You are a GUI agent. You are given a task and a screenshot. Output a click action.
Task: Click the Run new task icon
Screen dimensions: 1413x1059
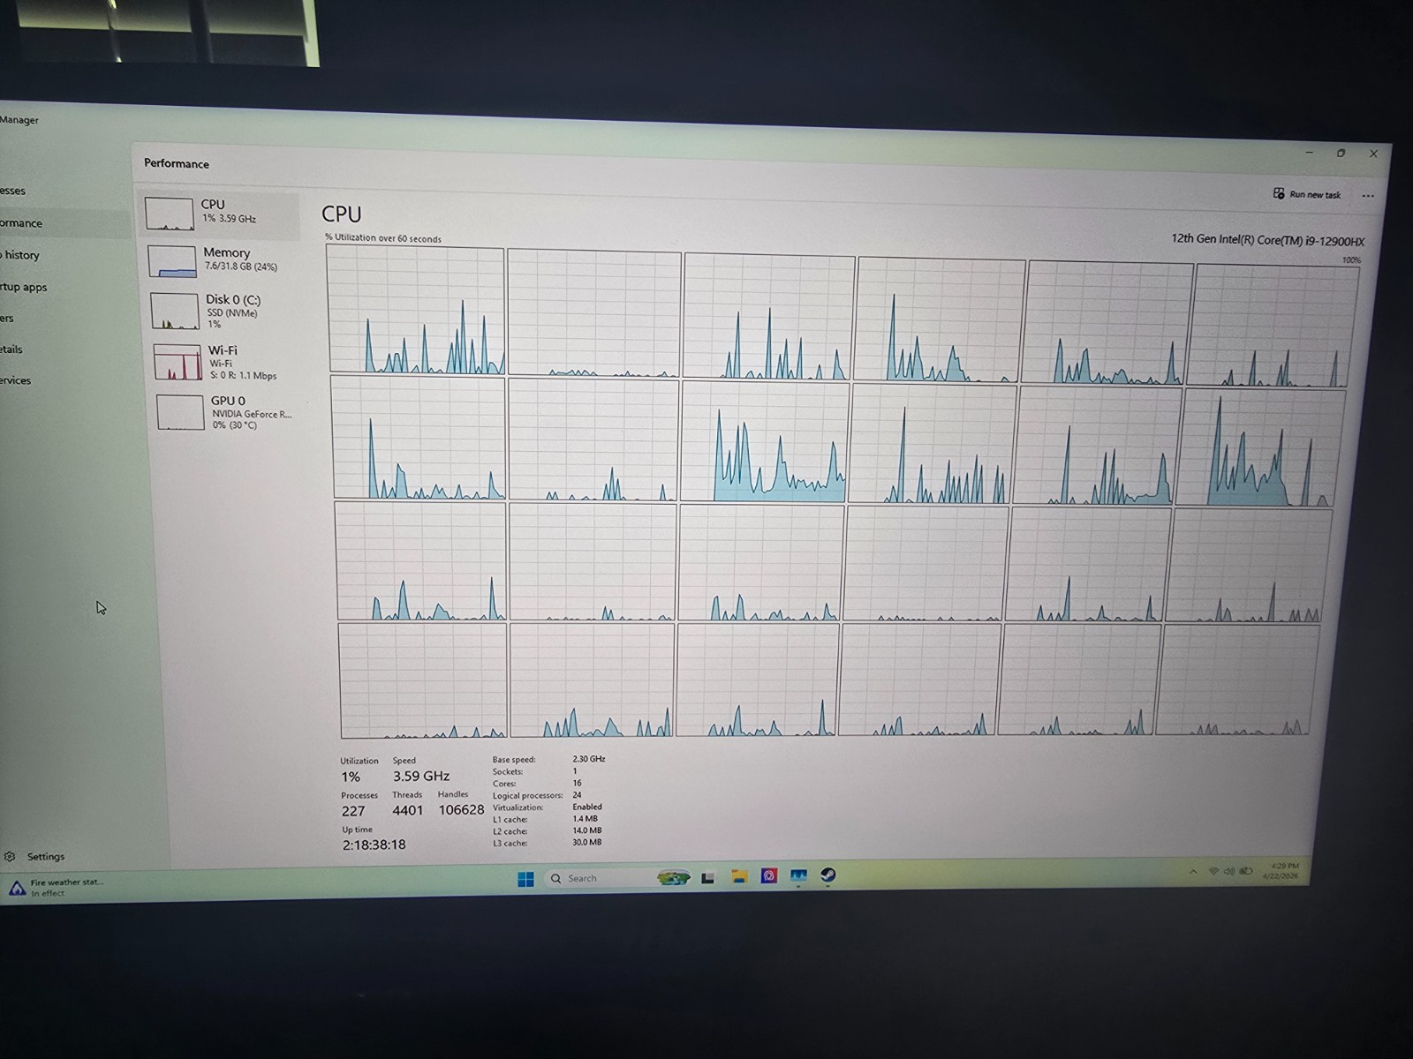(1279, 193)
